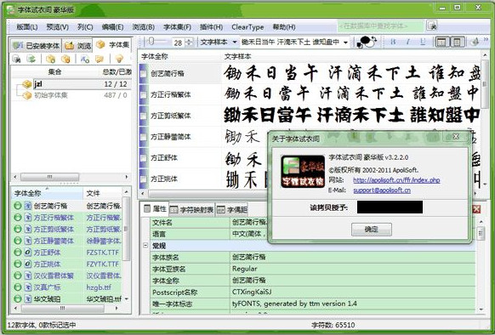Click the font search input field

point(381,26)
